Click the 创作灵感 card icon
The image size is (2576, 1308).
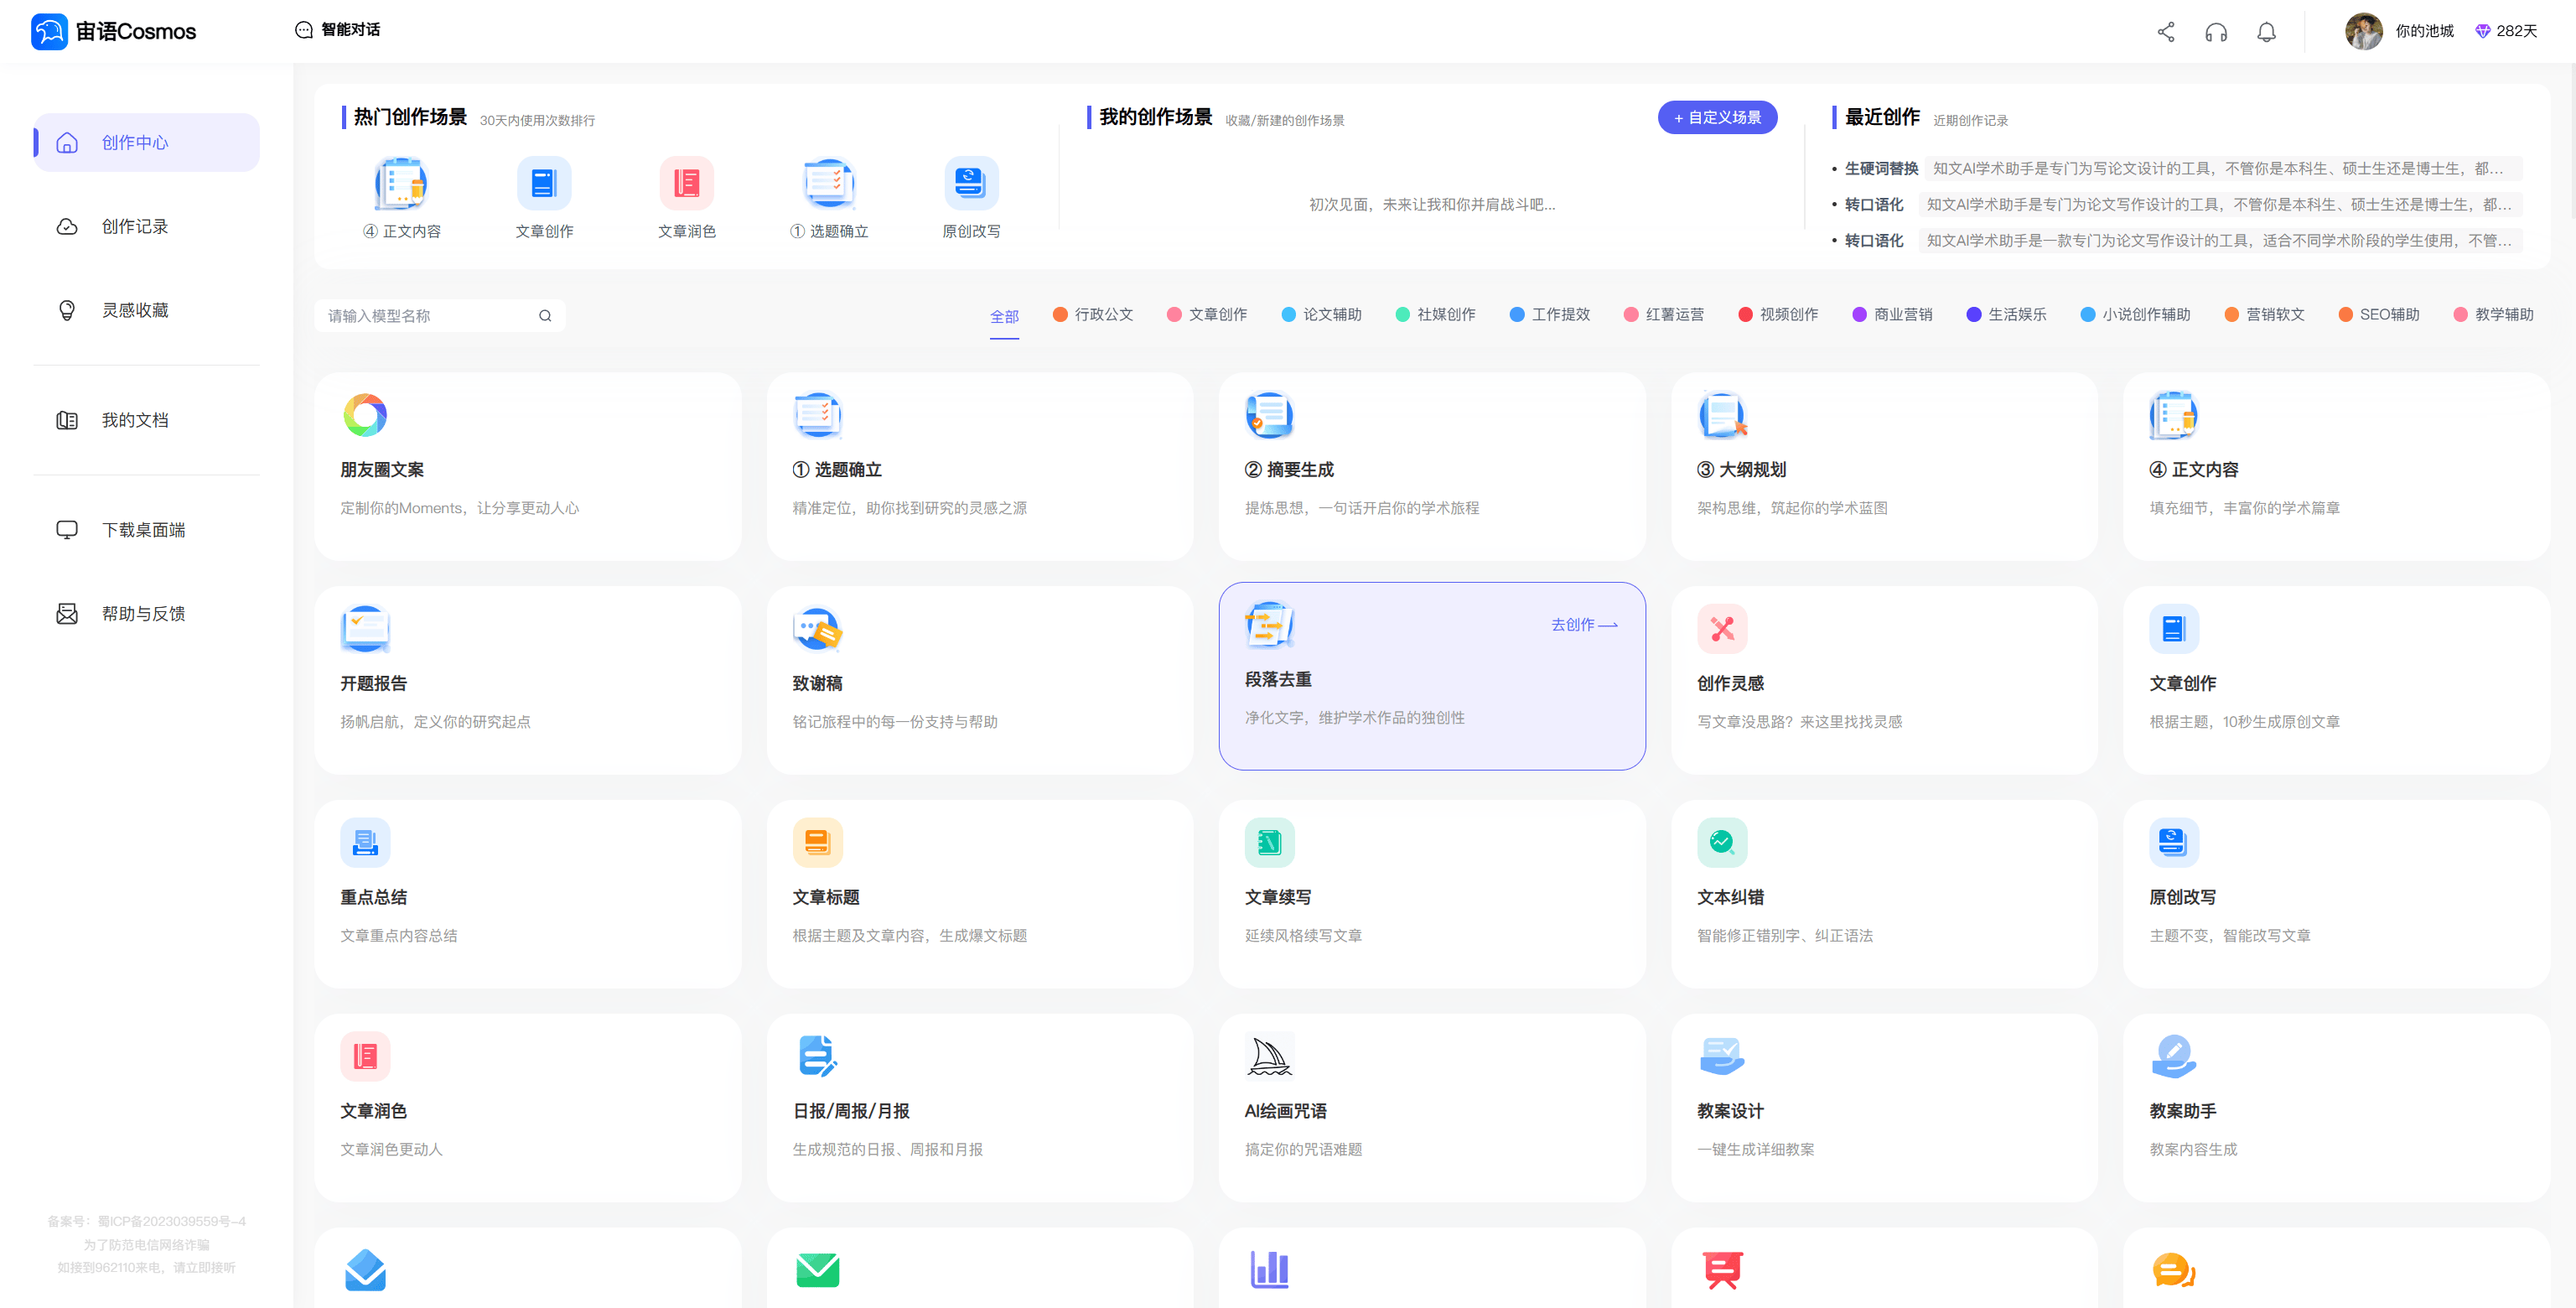coord(1721,629)
